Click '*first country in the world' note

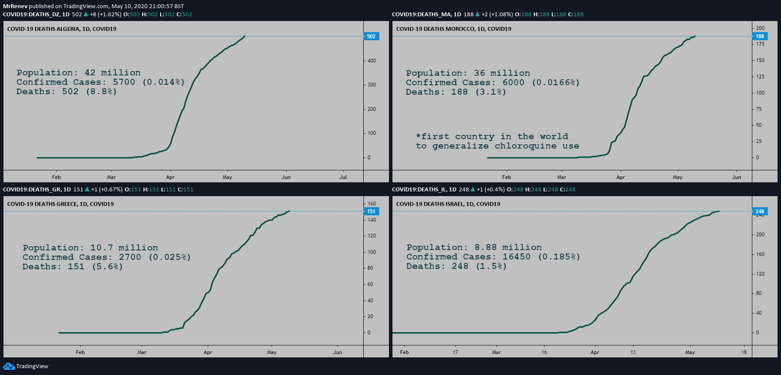pyautogui.click(x=492, y=137)
